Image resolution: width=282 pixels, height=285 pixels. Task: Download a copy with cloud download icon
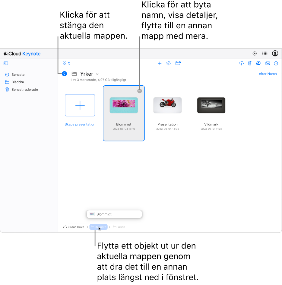[241, 63]
